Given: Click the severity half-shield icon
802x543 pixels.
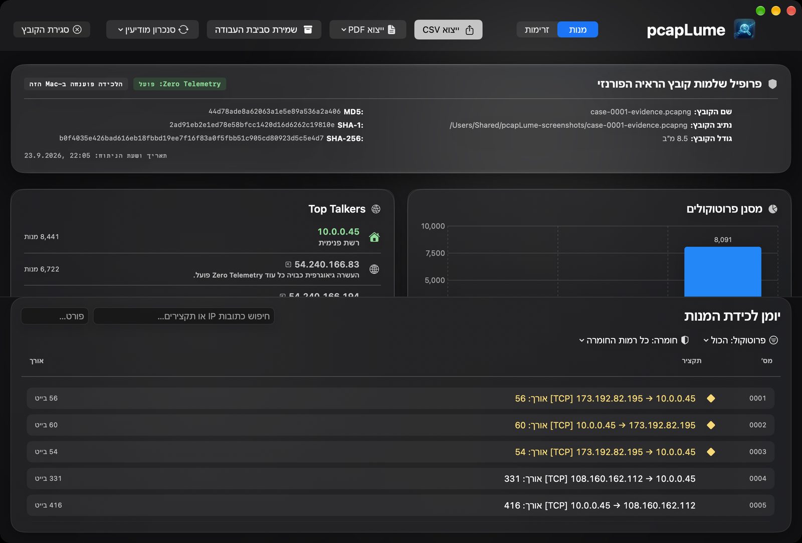Looking at the screenshot, I should tap(685, 340).
